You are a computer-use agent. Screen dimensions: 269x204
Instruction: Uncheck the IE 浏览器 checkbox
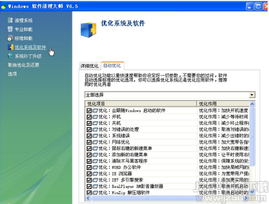point(89,173)
